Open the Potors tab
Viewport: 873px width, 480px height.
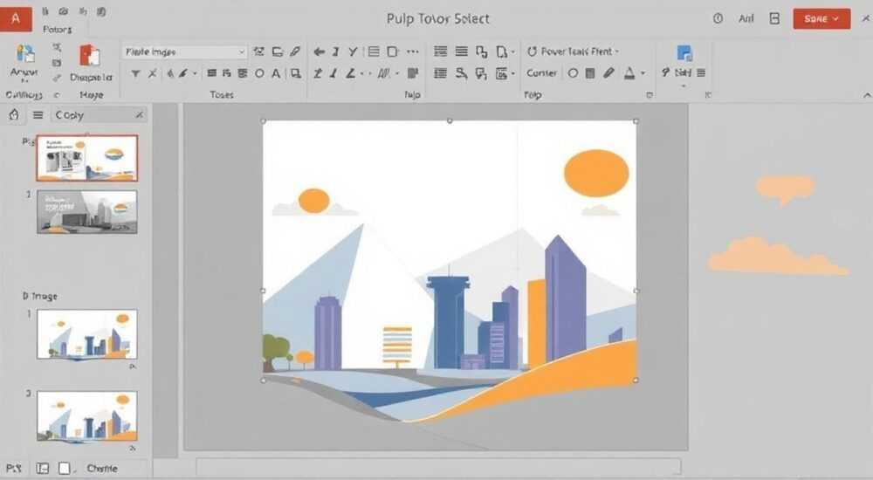point(57,29)
